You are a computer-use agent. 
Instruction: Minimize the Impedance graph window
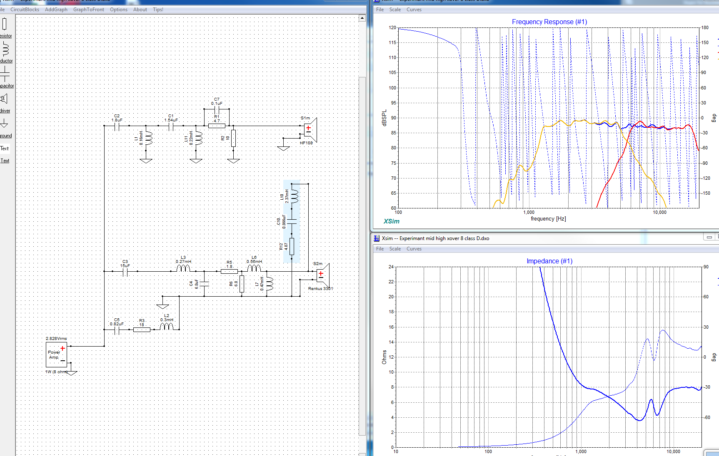tap(709, 237)
